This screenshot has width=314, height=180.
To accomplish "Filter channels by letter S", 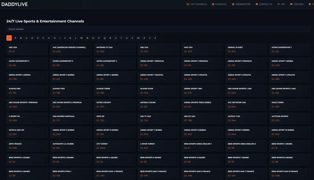I will pyautogui.click(x=116, y=38).
